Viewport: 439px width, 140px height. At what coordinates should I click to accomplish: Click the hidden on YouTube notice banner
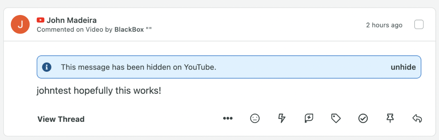(x=229, y=67)
